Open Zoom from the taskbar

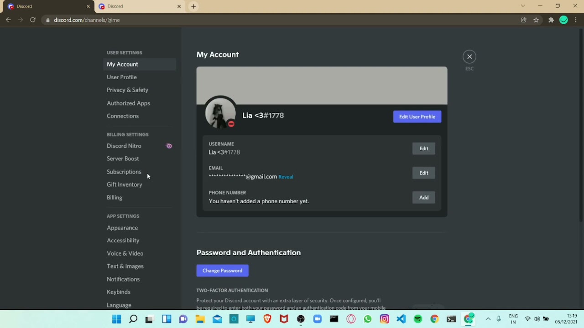tap(318, 319)
